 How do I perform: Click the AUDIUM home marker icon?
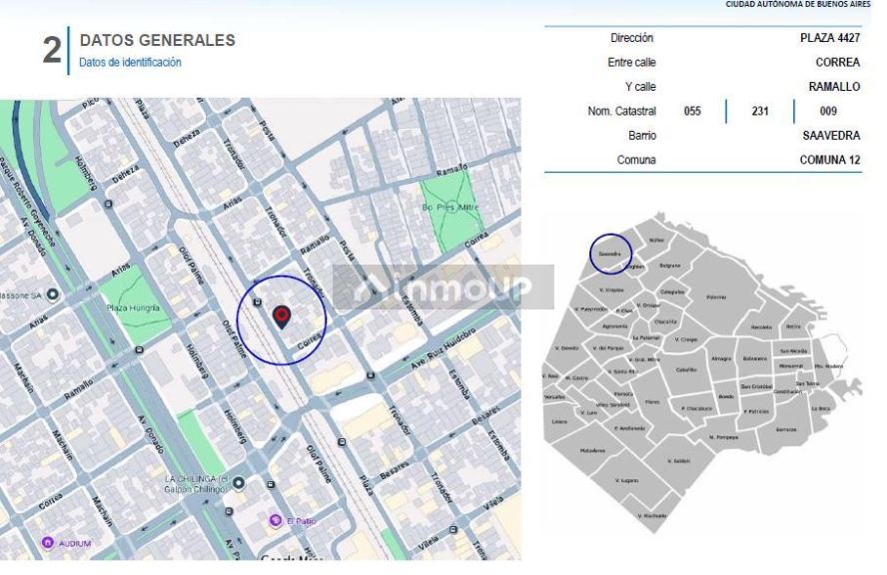[47, 543]
